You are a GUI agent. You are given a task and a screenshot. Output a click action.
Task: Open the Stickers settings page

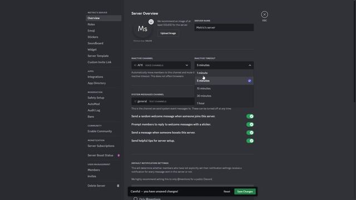(x=103, y=37)
